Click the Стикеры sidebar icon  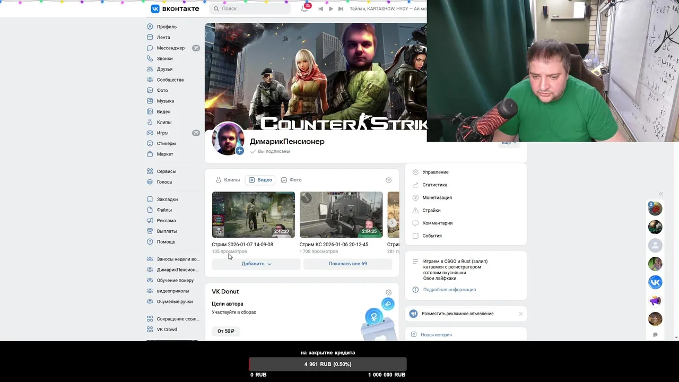point(150,143)
